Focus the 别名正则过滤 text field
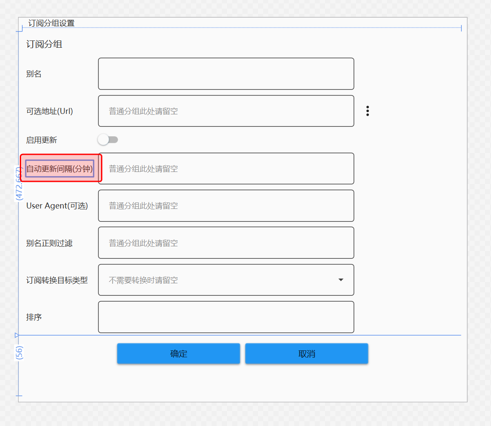This screenshot has height=426, width=491. [226, 243]
